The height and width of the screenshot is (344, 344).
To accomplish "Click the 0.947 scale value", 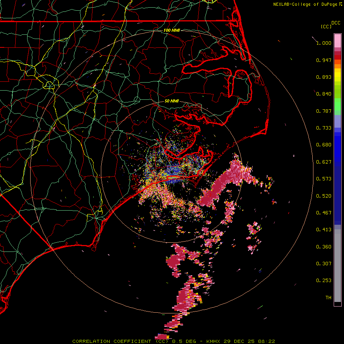I will pos(324,60).
